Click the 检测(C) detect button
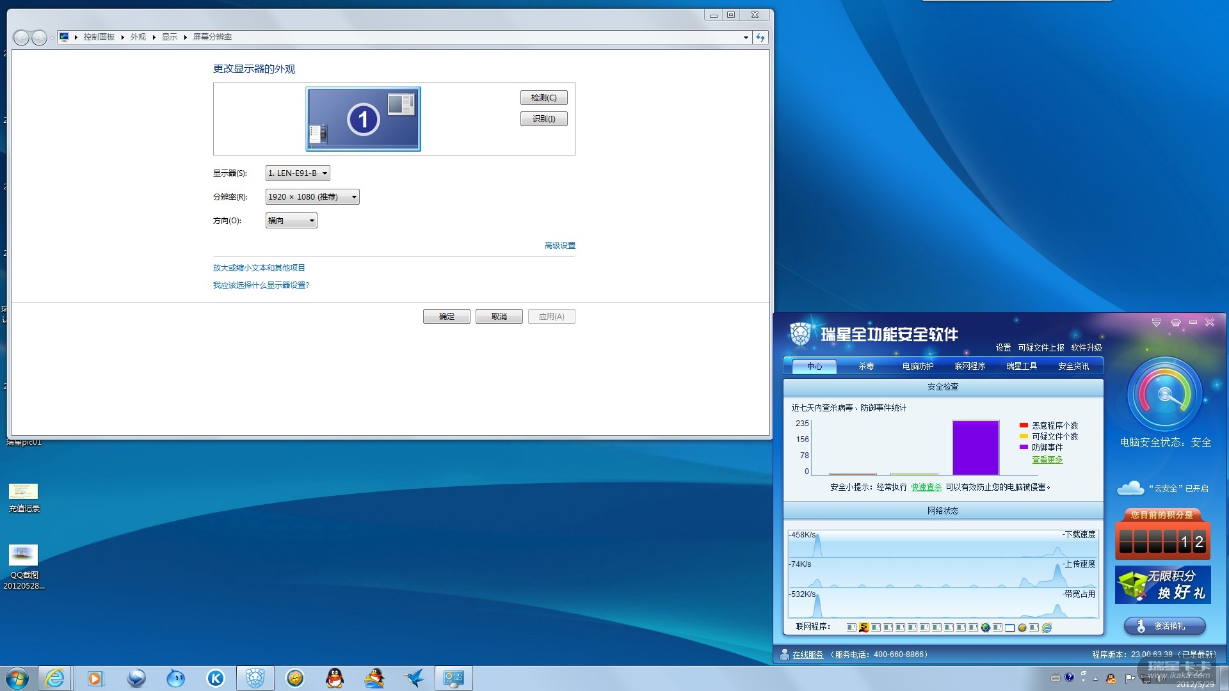The image size is (1229, 691). click(x=543, y=98)
